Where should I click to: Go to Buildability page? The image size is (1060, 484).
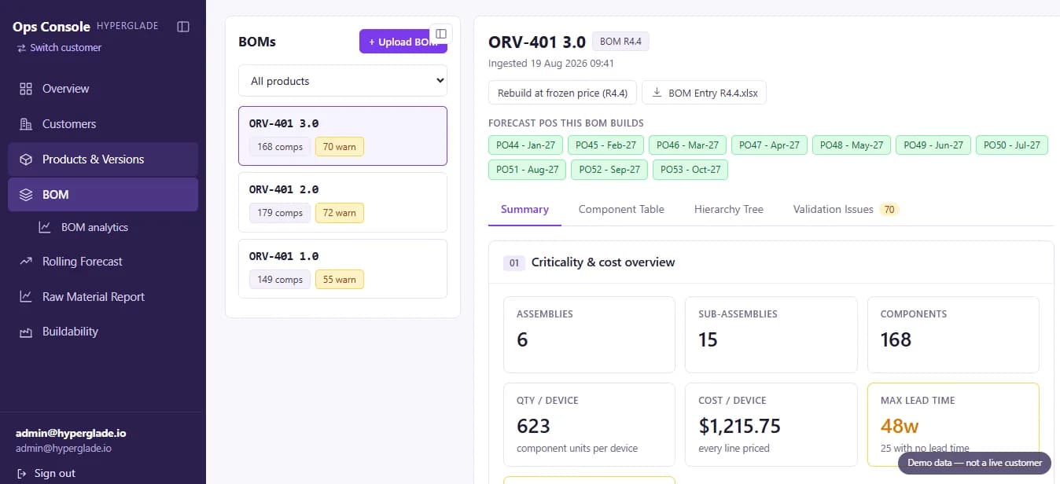pyautogui.click(x=103, y=332)
